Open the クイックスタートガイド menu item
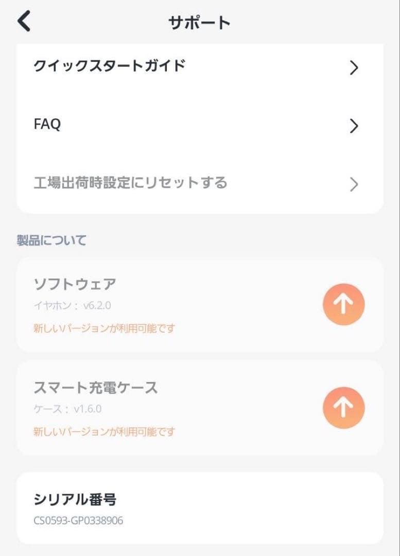400x556 pixels. 110,66
